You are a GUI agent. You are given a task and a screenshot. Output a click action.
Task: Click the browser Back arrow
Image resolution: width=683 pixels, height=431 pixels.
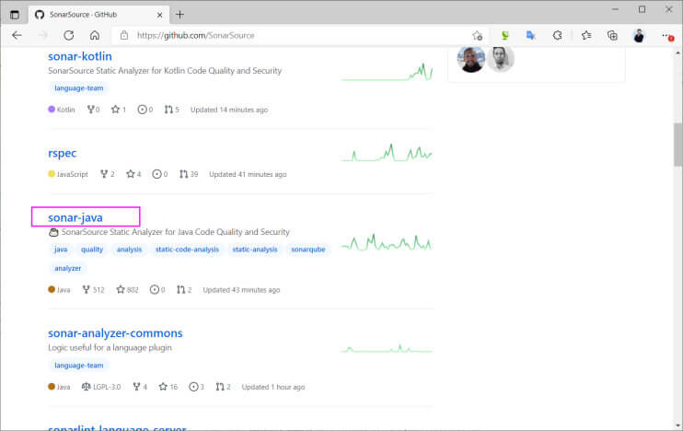click(x=17, y=35)
